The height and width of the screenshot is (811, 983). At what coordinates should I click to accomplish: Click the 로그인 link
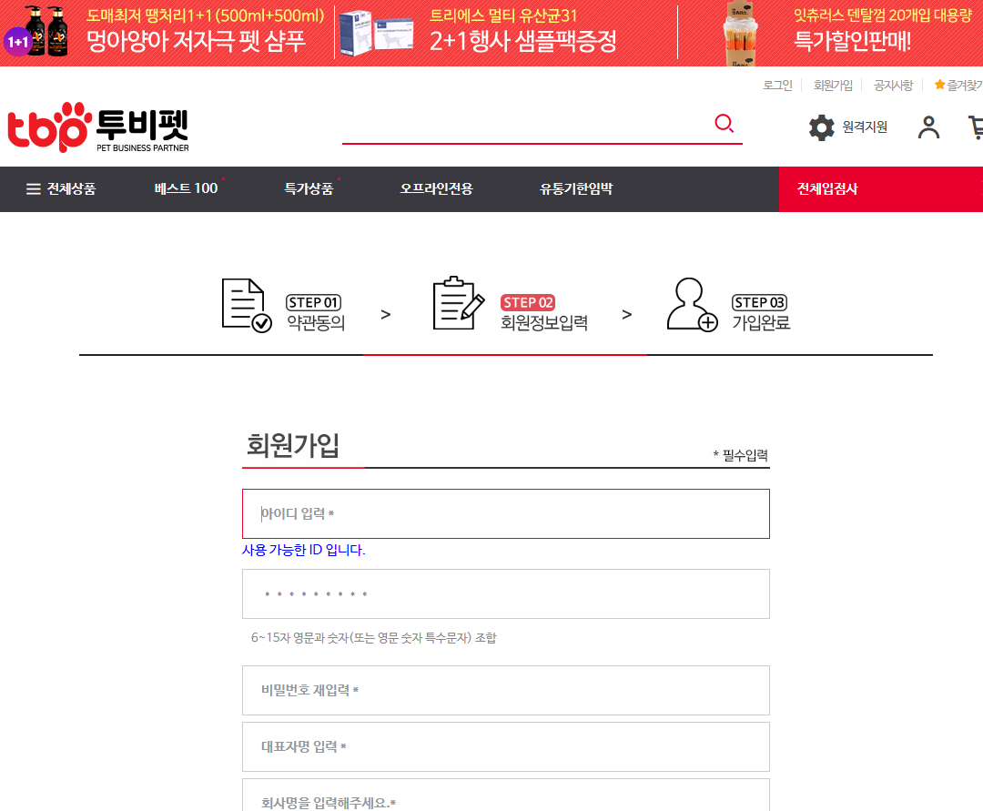[x=777, y=85]
